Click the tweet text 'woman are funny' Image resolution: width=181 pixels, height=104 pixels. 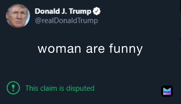[x=90, y=49]
